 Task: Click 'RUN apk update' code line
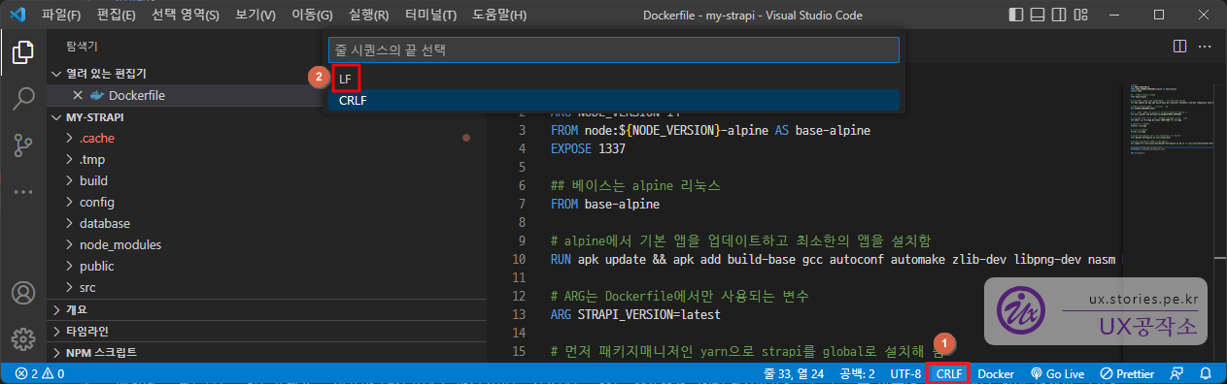coord(835,260)
